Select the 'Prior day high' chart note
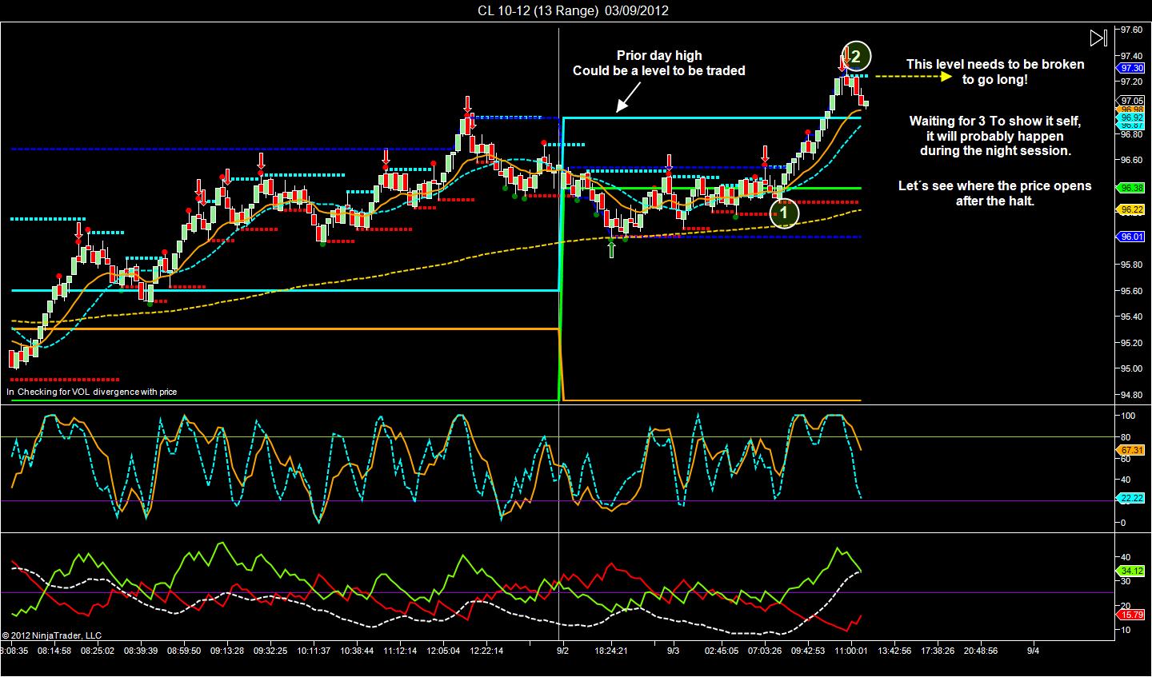Image resolution: width=1152 pixels, height=677 pixels. (659, 63)
